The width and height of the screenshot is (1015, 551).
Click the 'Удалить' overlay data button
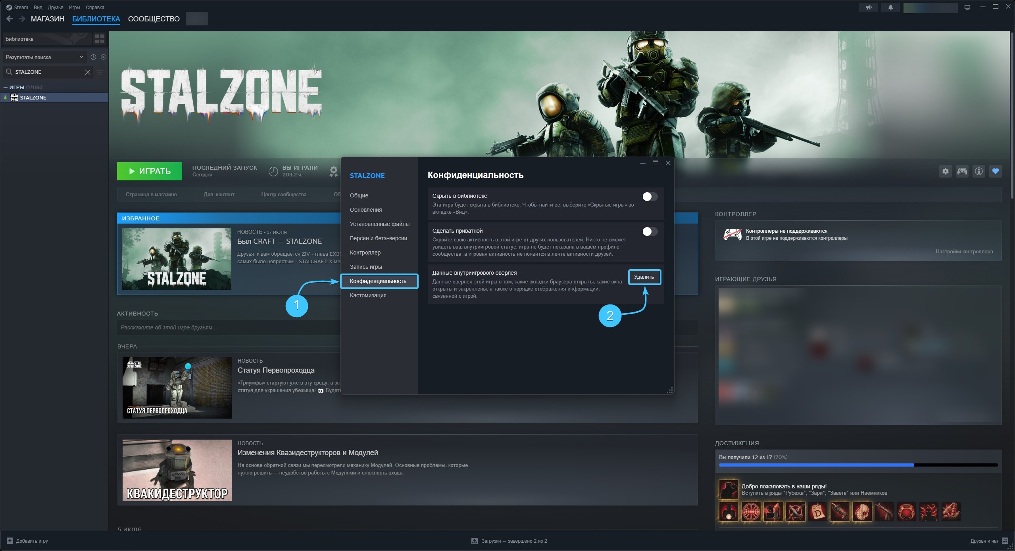644,277
